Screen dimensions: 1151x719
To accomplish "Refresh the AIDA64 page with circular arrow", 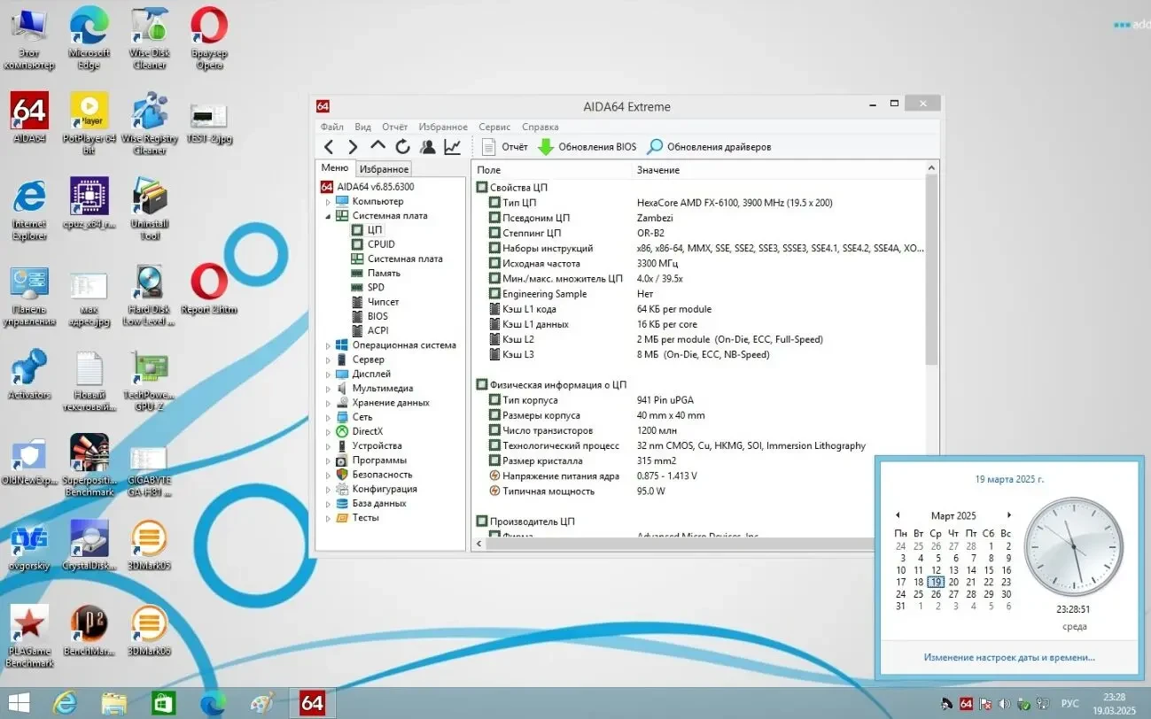I will (402, 147).
